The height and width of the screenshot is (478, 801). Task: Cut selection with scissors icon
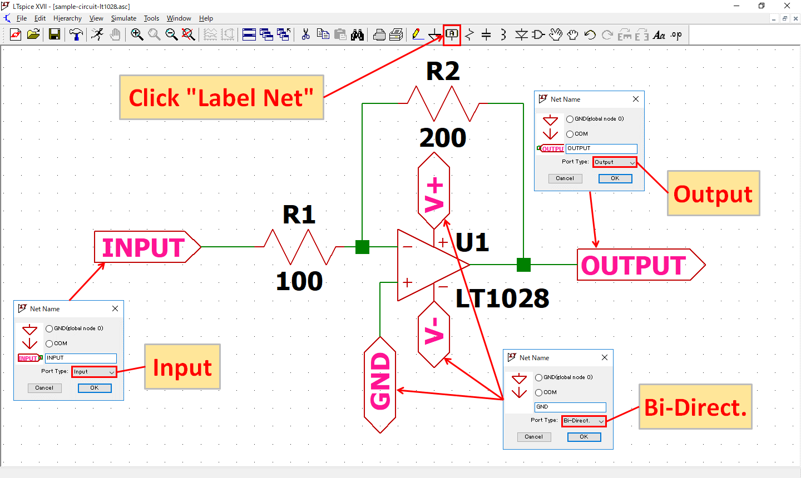(x=305, y=34)
